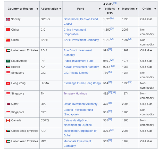Viewport: 167px width, 149px height.
Task: Follow citation [30] next to 770
Action: click(x=110, y=72)
